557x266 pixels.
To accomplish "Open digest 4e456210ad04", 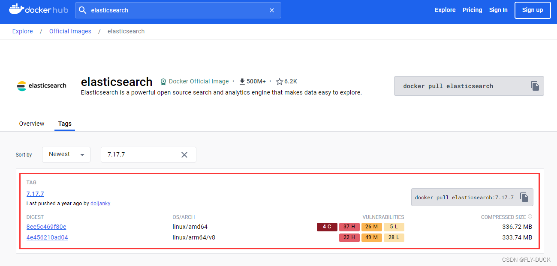I will point(47,237).
